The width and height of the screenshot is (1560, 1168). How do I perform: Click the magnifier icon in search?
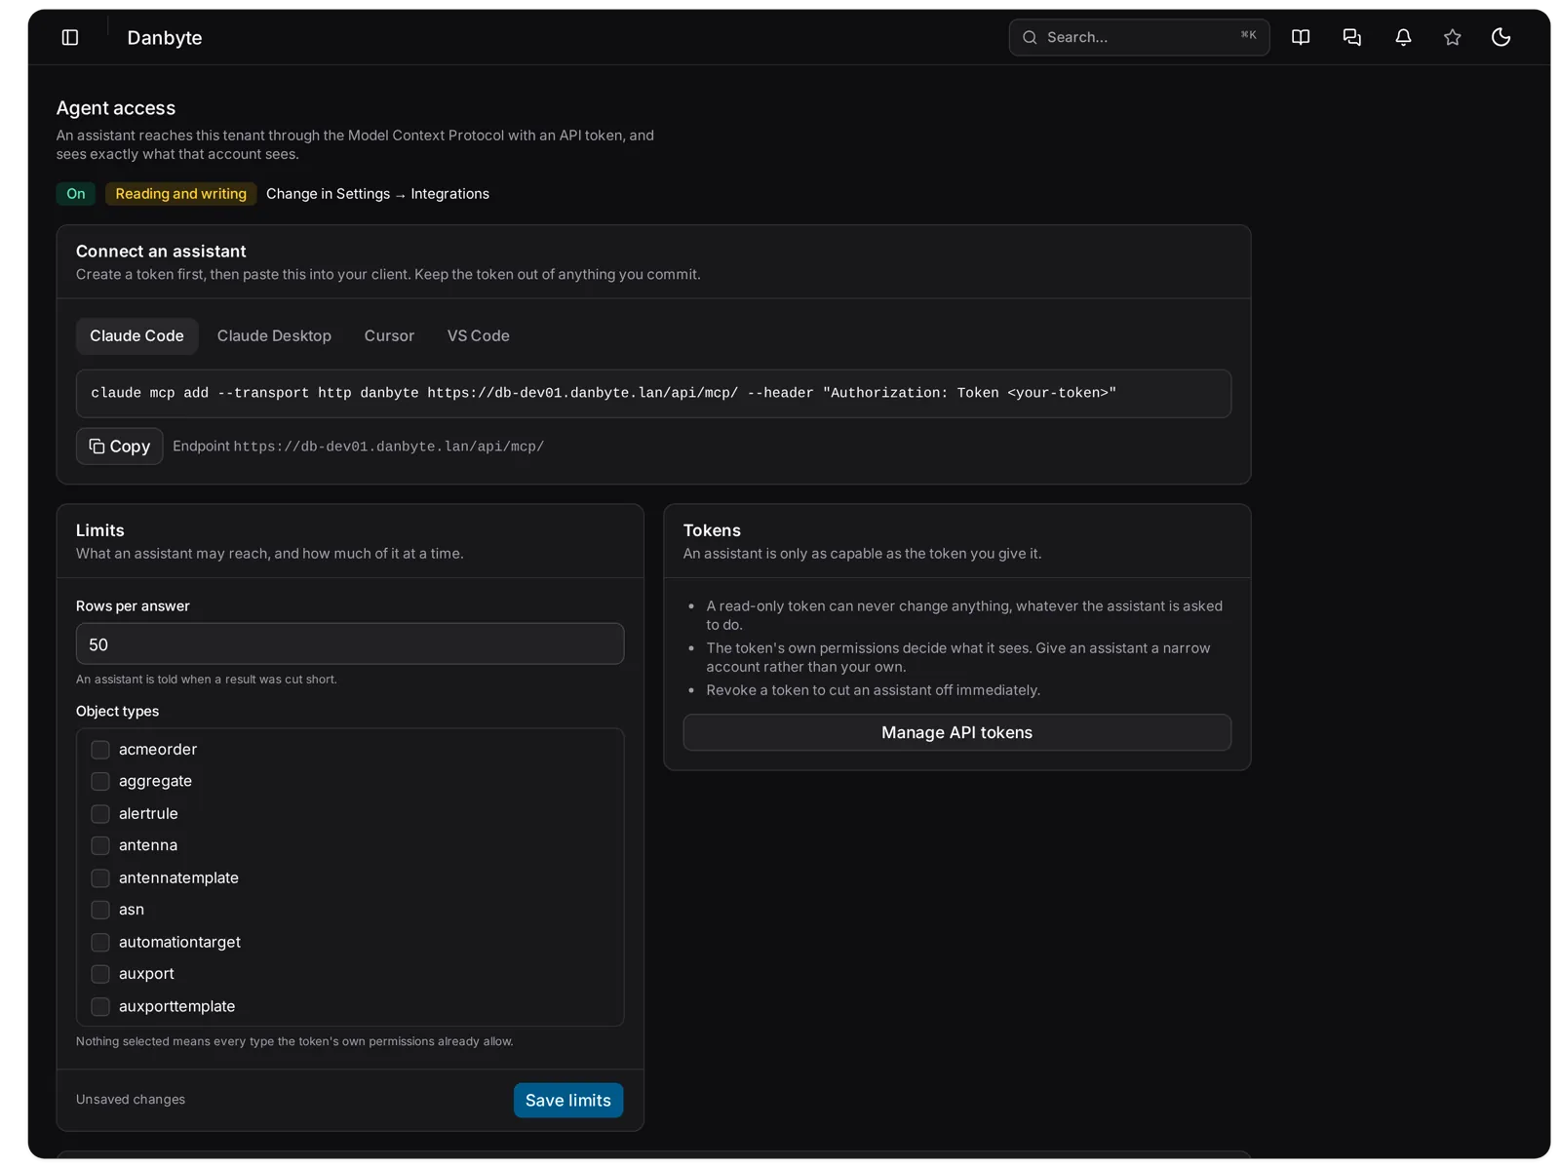pyautogui.click(x=1030, y=37)
